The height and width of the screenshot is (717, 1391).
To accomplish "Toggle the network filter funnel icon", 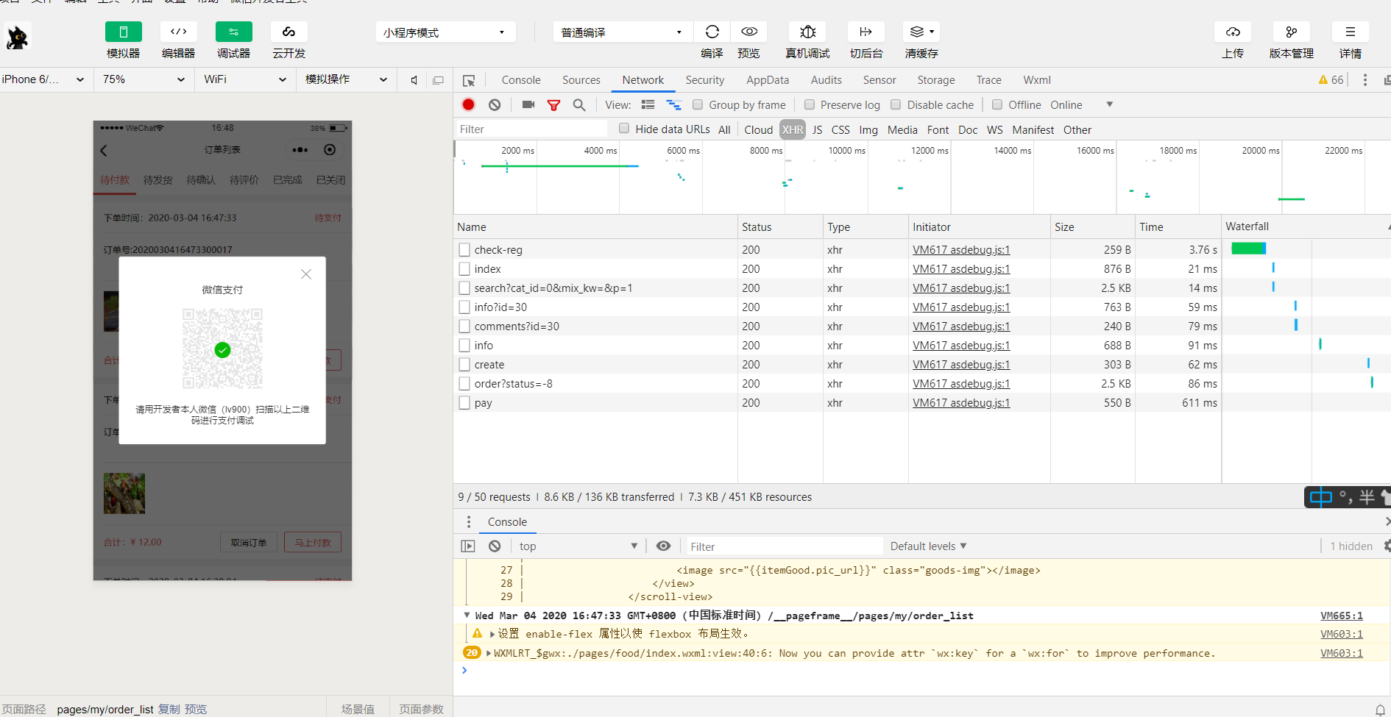I will point(553,105).
